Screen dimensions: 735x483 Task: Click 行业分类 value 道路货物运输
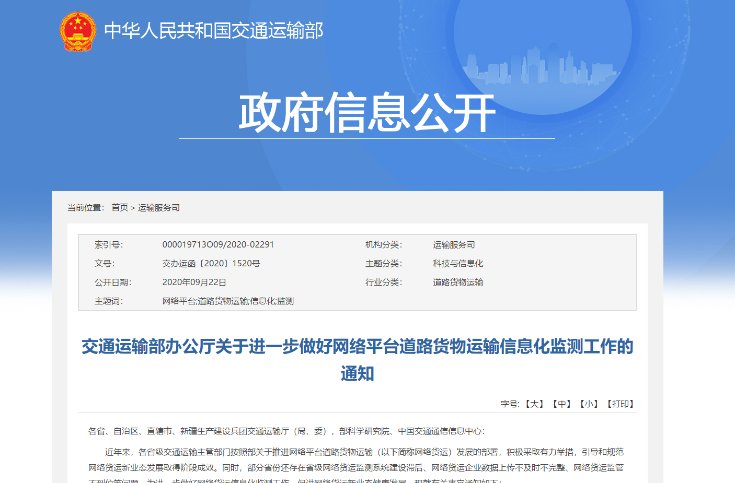click(x=457, y=282)
